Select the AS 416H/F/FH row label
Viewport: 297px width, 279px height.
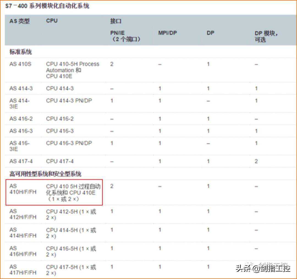[23, 251]
